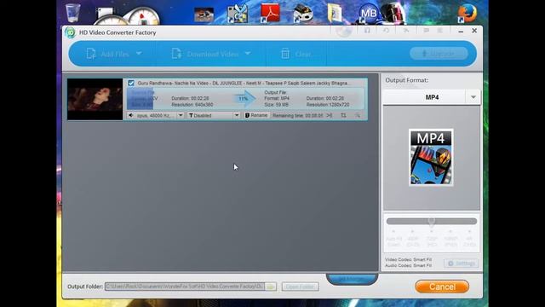This screenshot has height=307, width=545.
Task: Click the Cancel conversion button
Action: (442, 287)
